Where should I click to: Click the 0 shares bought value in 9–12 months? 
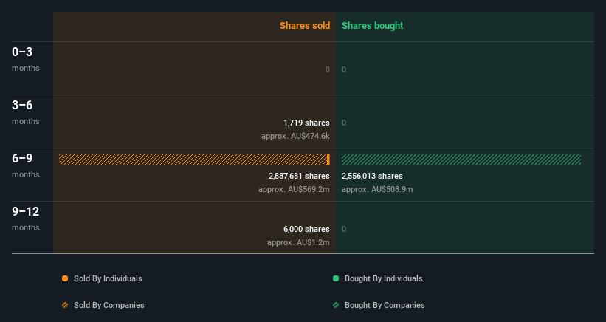click(344, 229)
